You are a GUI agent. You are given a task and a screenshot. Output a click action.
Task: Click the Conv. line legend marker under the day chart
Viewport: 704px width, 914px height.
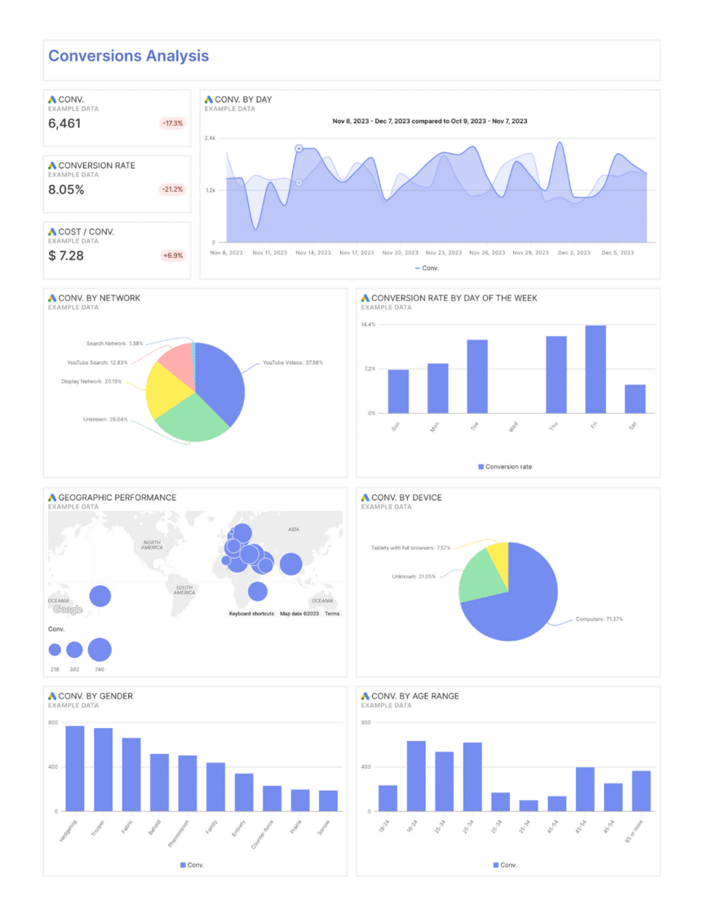(418, 268)
